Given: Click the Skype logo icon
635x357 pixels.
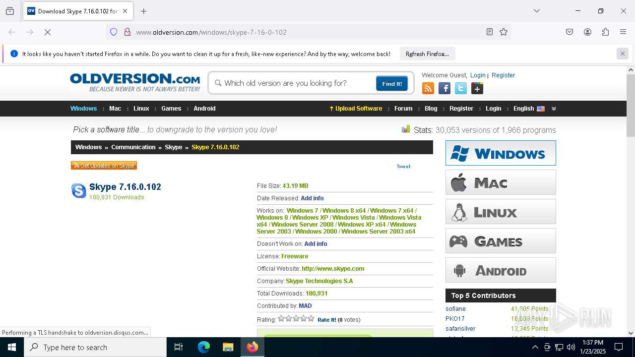Looking at the screenshot, I should [79, 191].
